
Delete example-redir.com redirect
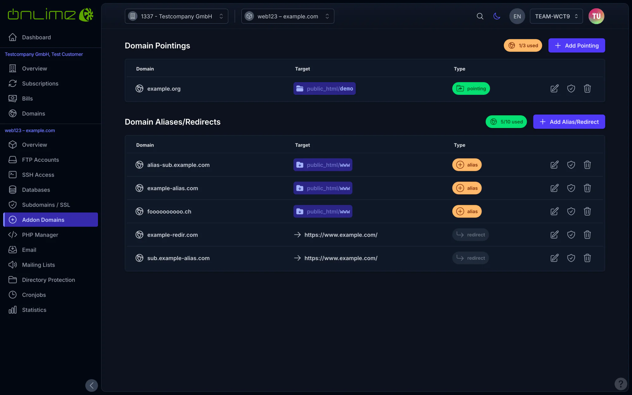pos(587,235)
